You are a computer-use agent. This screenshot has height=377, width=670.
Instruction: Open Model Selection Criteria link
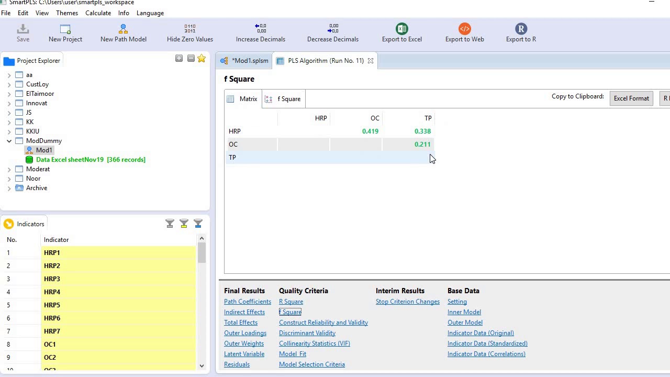coord(312,364)
